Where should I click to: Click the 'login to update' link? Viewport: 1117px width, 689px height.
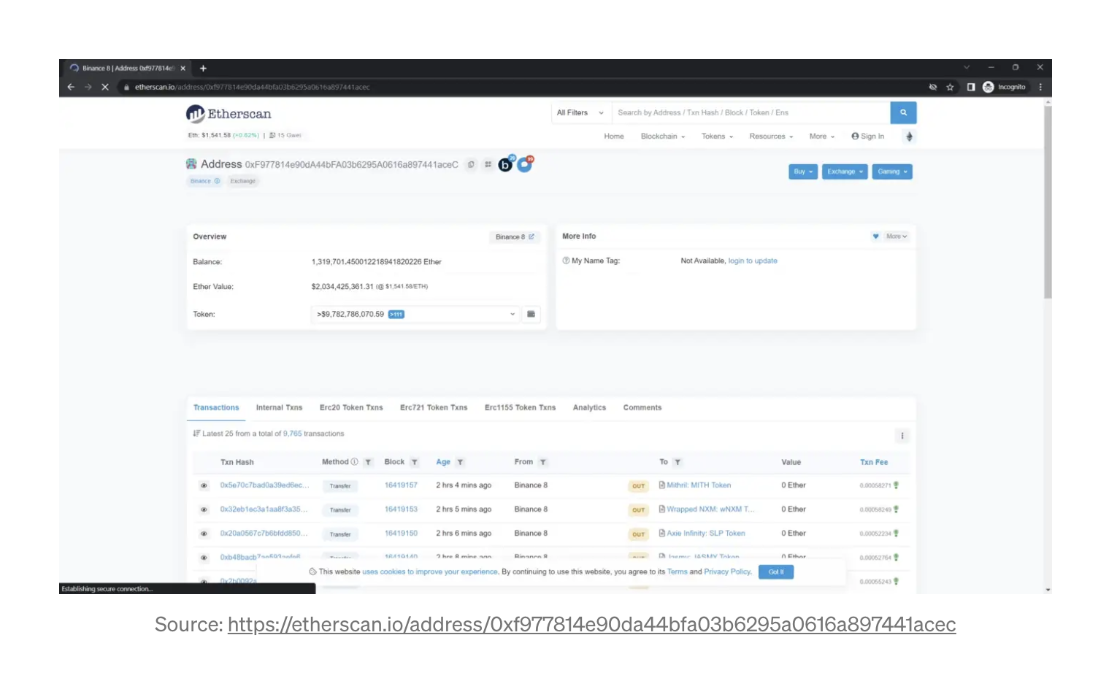click(x=753, y=261)
